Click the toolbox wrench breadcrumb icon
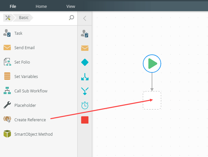This screenshot has width=208, height=157. 8,18
